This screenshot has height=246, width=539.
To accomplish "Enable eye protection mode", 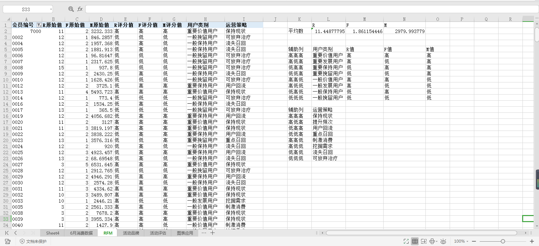I will pyautogui.click(x=443, y=241).
